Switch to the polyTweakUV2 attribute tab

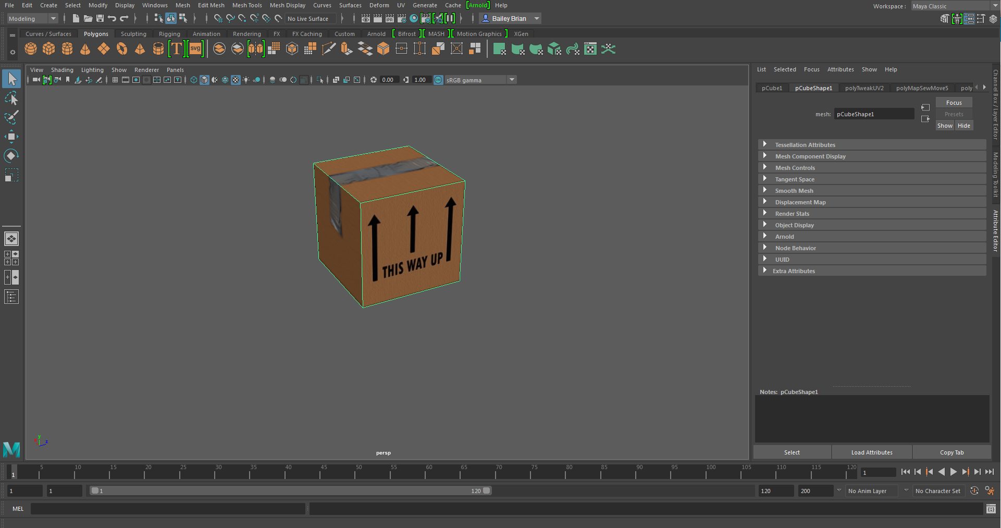click(864, 88)
